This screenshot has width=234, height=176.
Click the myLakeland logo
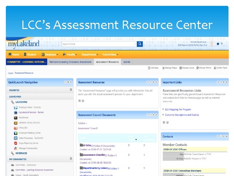click(x=24, y=44)
